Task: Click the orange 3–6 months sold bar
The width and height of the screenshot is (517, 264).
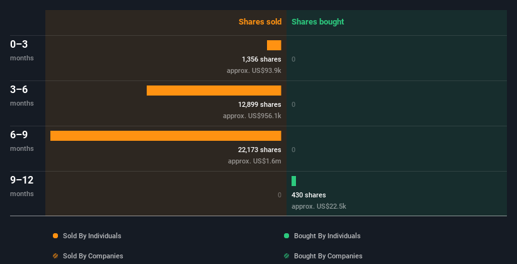Action: tap(214, 91)
